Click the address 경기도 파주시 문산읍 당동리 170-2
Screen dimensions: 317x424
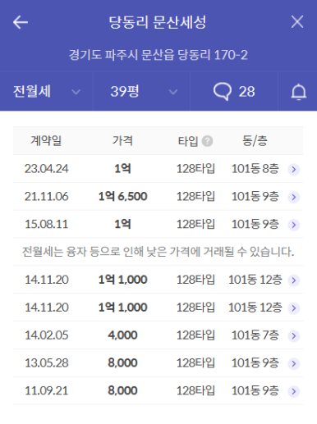[x=158, y=55]
